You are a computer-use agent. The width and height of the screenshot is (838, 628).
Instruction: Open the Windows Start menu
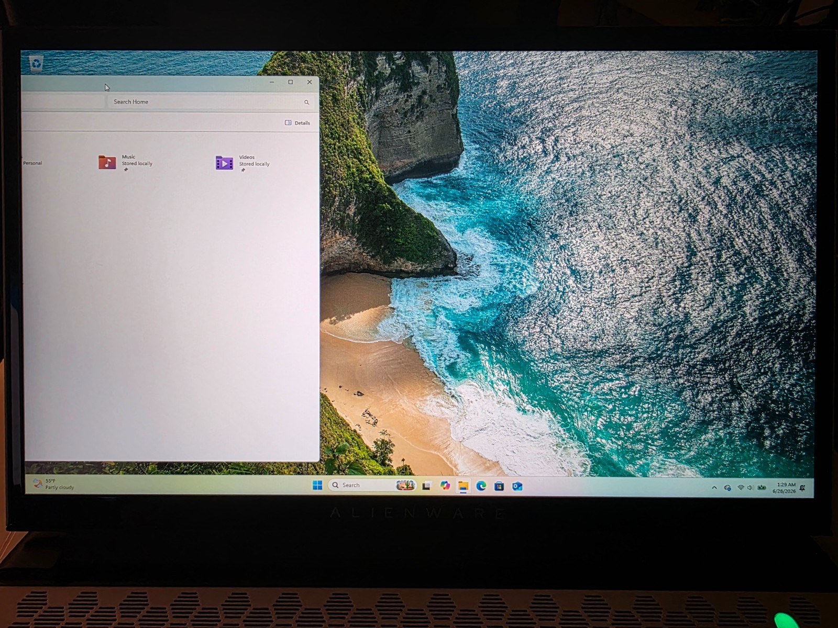point(317,485)
